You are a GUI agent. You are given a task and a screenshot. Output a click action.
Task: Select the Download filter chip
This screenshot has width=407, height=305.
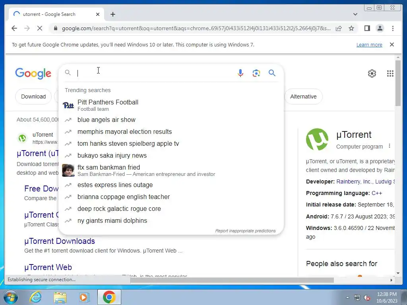click(x=33, y=97)
